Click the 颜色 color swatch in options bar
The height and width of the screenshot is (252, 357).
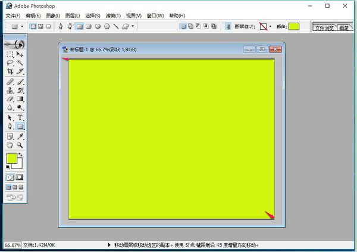tap(294, 26)
